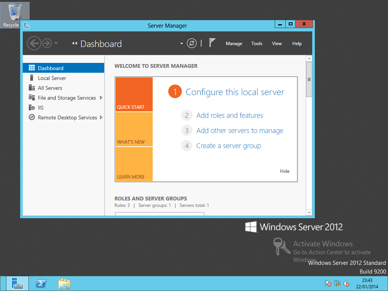Image resolution: width=388 pixels, height=291 pixels.
Task: Open the Tools menu
Action: click(257, 43)
